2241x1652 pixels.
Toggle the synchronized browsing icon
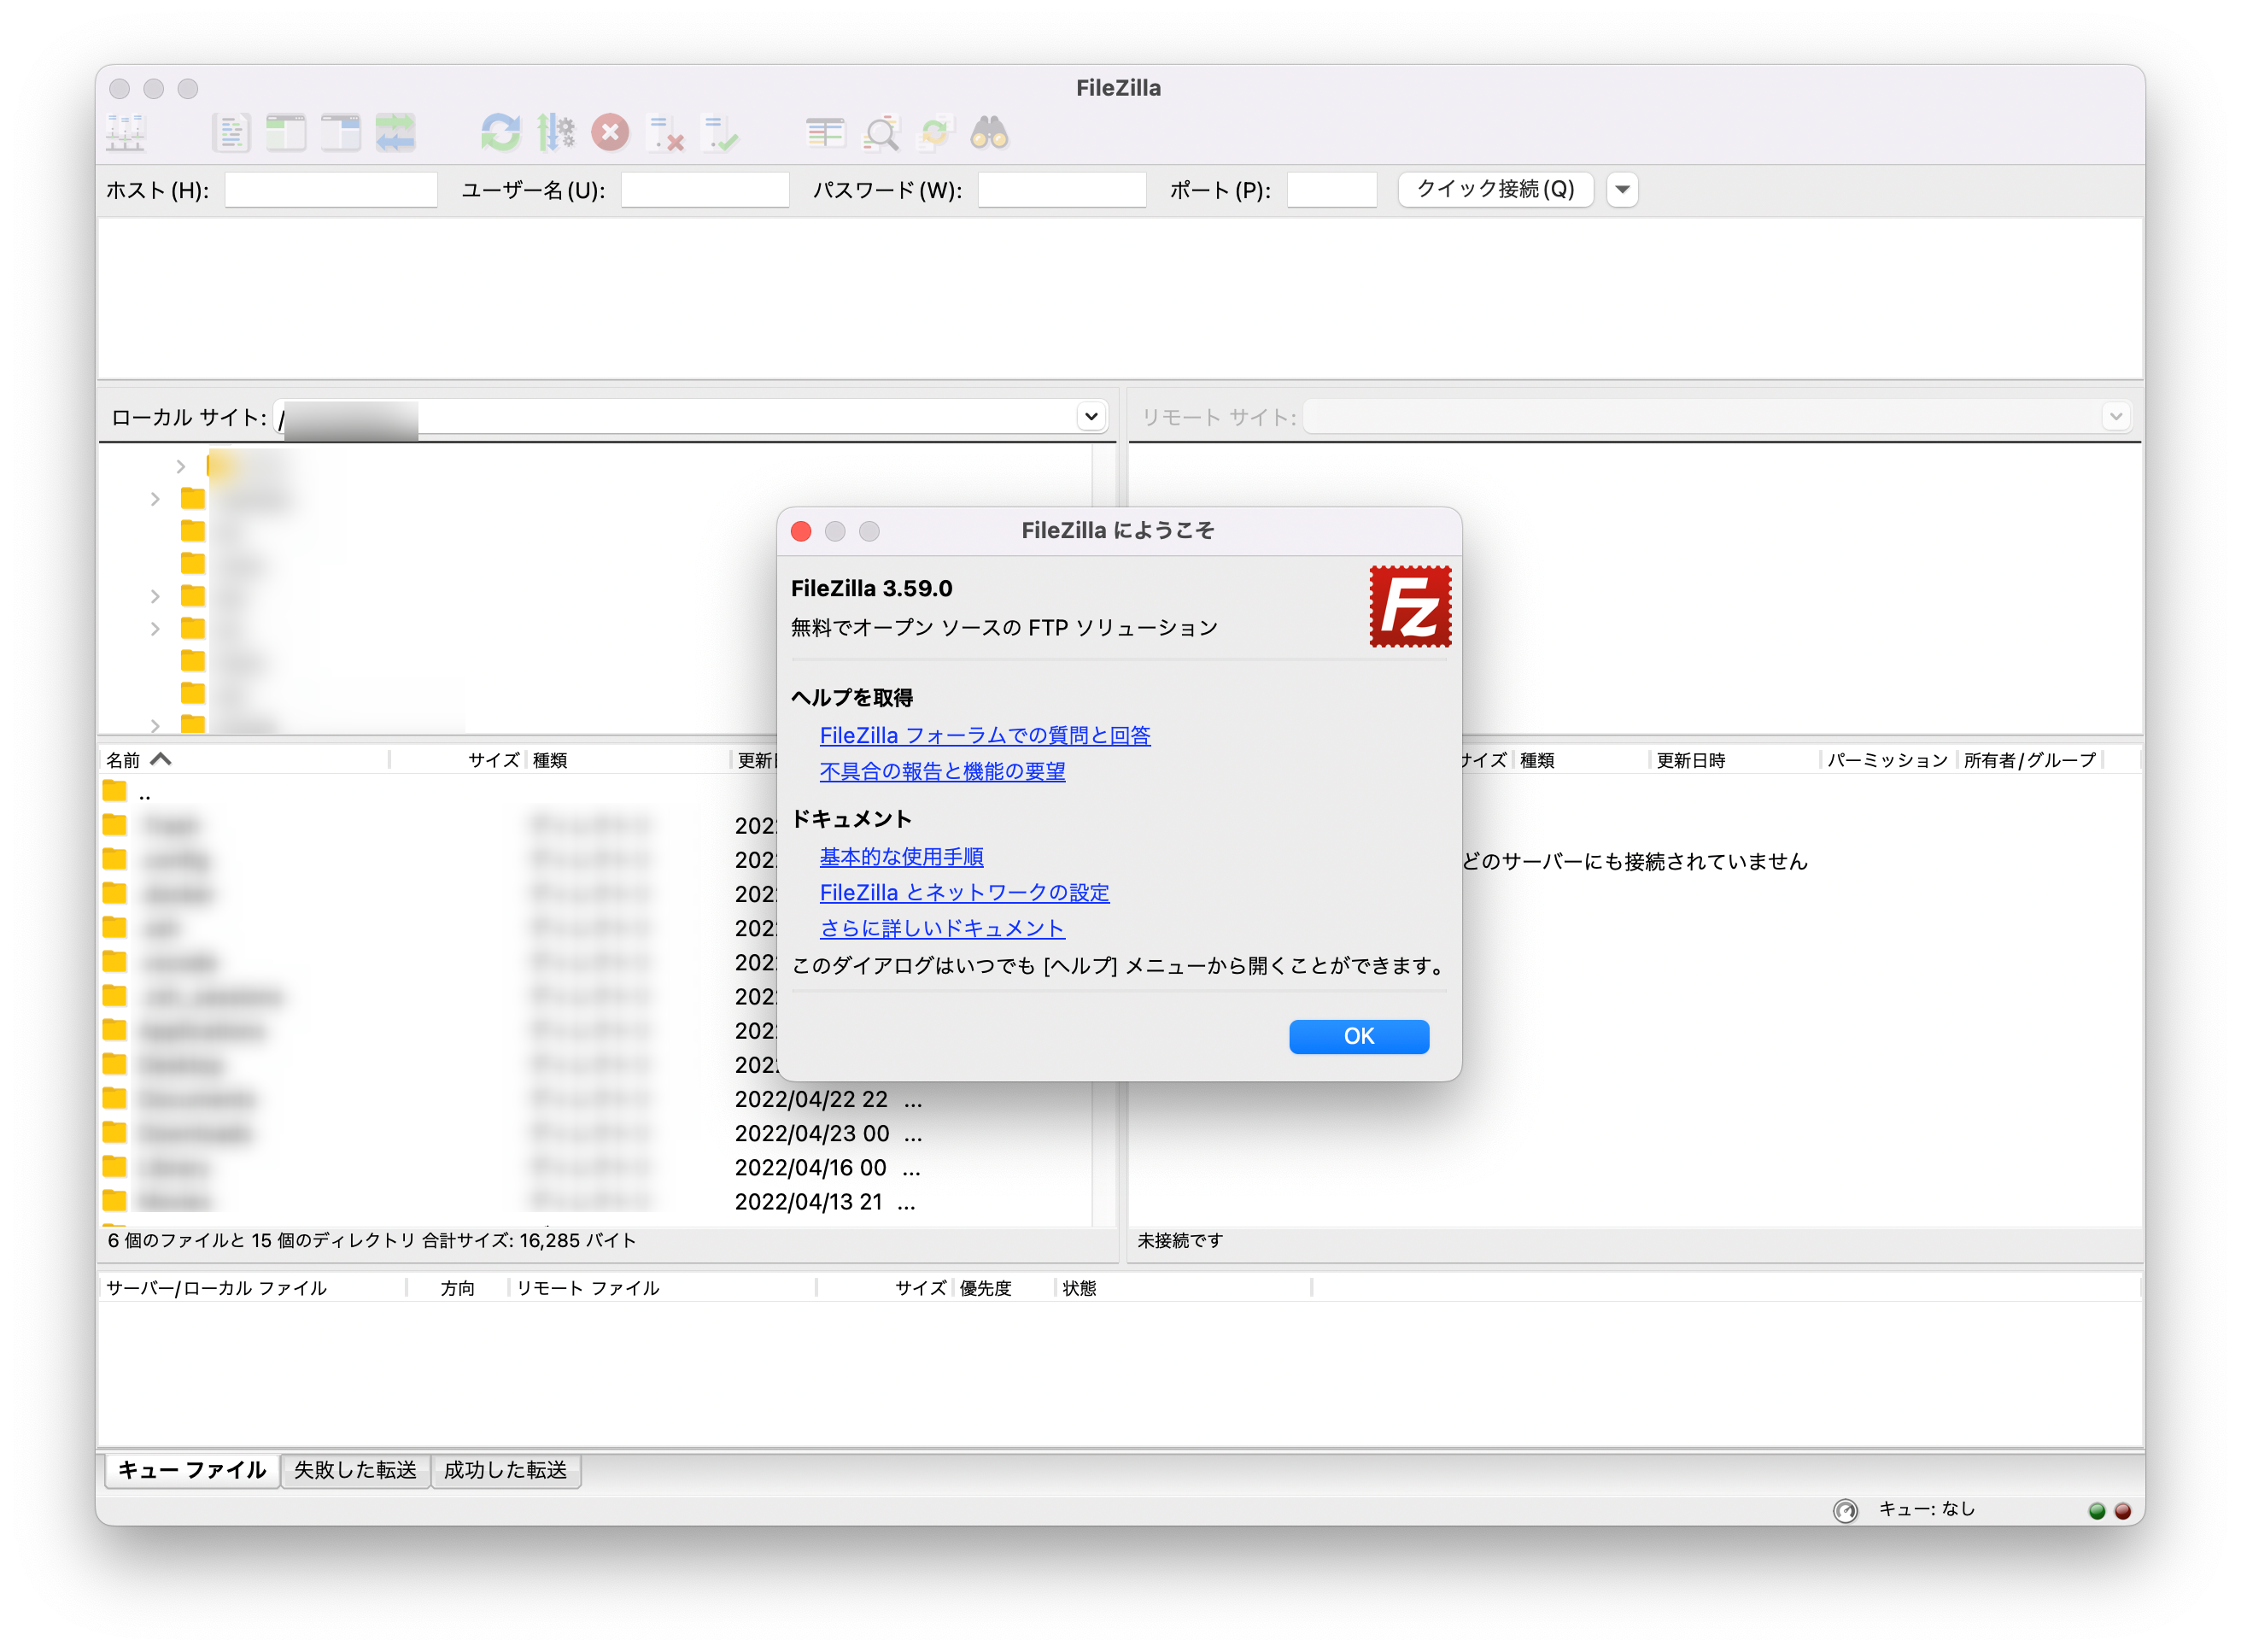click(935, 133)
